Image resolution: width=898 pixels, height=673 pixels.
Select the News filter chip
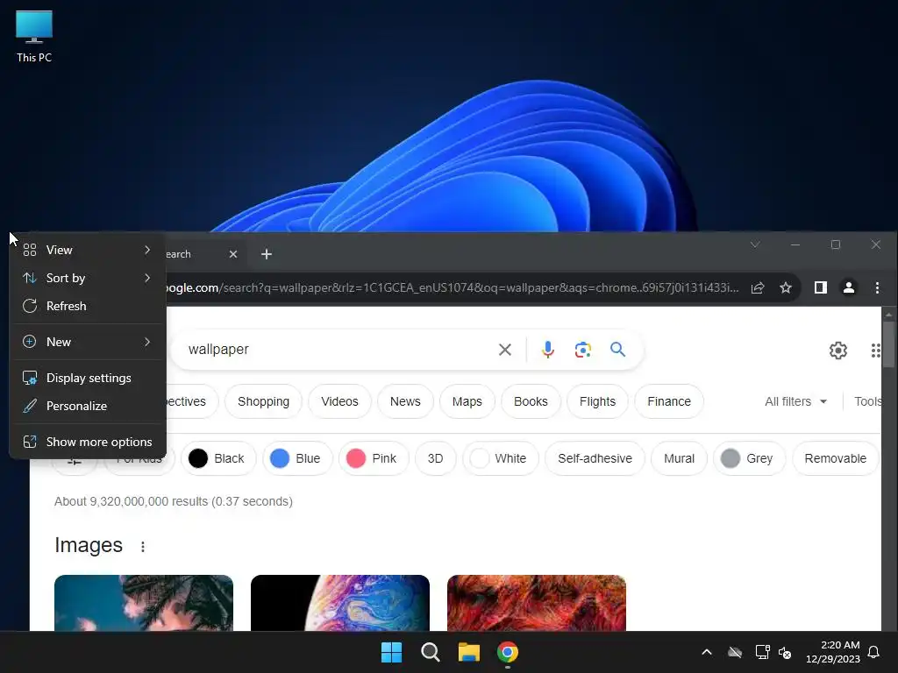coord(405,401)
